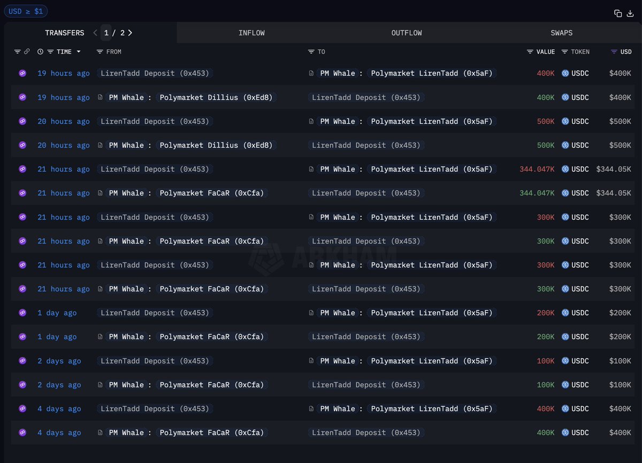
Task: Click the clock icon beside TIME header
Action: [x=41, y=52]
